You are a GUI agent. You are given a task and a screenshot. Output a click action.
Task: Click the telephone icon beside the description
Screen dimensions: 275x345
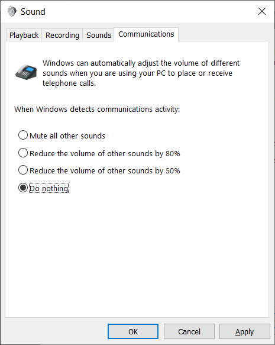coord(26,72)
